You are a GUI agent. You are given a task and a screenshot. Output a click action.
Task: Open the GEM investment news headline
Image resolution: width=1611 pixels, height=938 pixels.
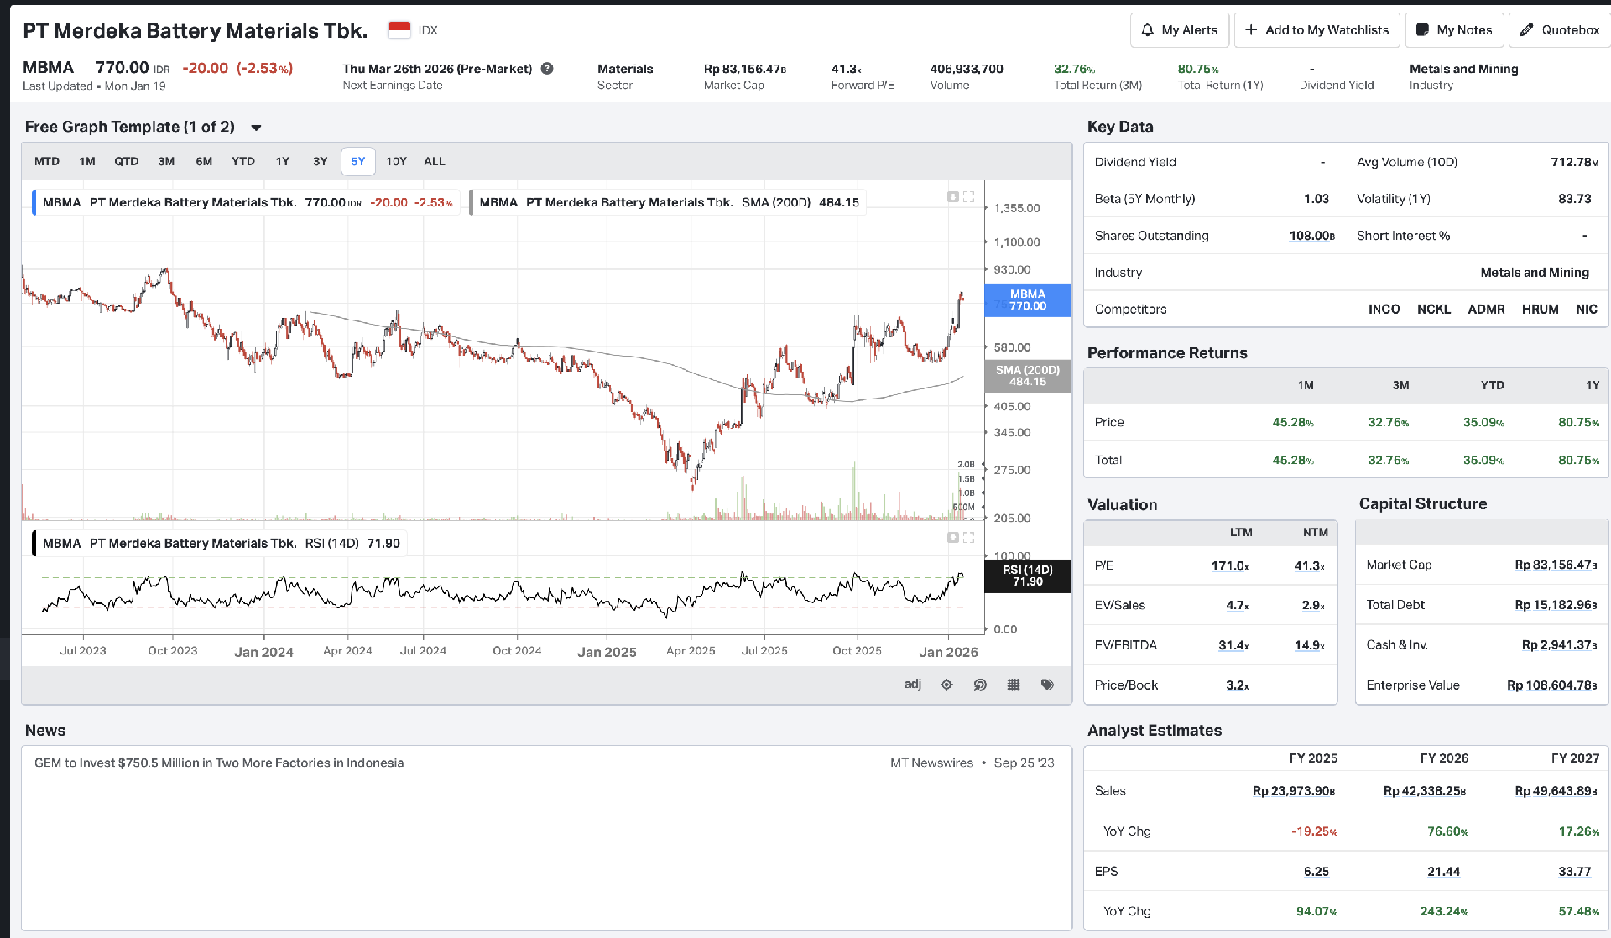(219, 763)
